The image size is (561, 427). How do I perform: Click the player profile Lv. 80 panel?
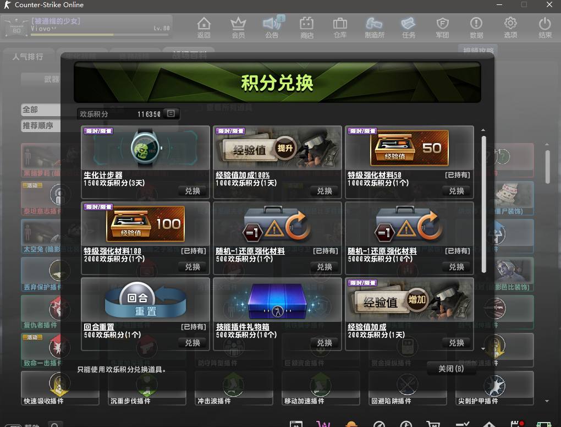86,27
